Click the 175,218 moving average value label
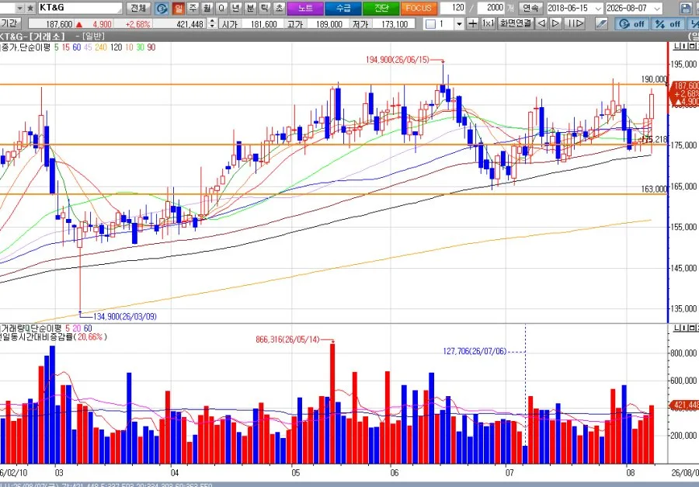 coord(654,140)
